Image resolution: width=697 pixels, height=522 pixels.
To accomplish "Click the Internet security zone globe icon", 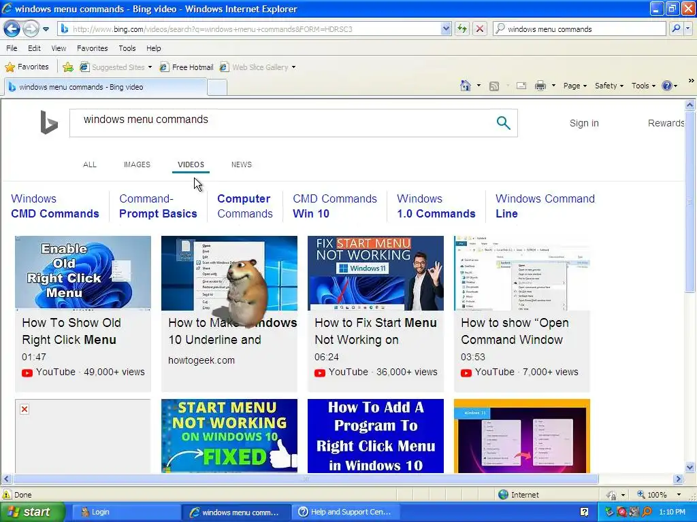I will click(503, 495).
